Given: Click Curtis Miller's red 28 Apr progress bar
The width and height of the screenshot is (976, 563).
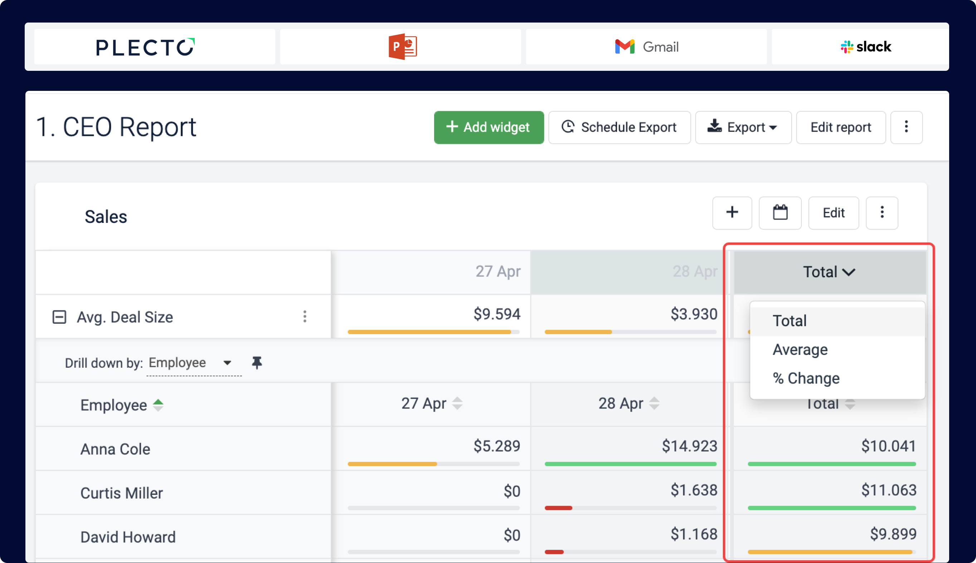Looking at the screenshot, I should [x=558, y=508].
